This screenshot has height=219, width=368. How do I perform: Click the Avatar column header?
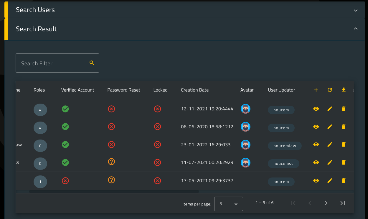[247, 90]
